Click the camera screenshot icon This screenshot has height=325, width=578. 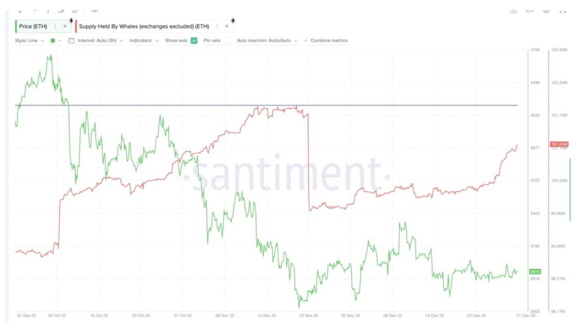[546, 10]
